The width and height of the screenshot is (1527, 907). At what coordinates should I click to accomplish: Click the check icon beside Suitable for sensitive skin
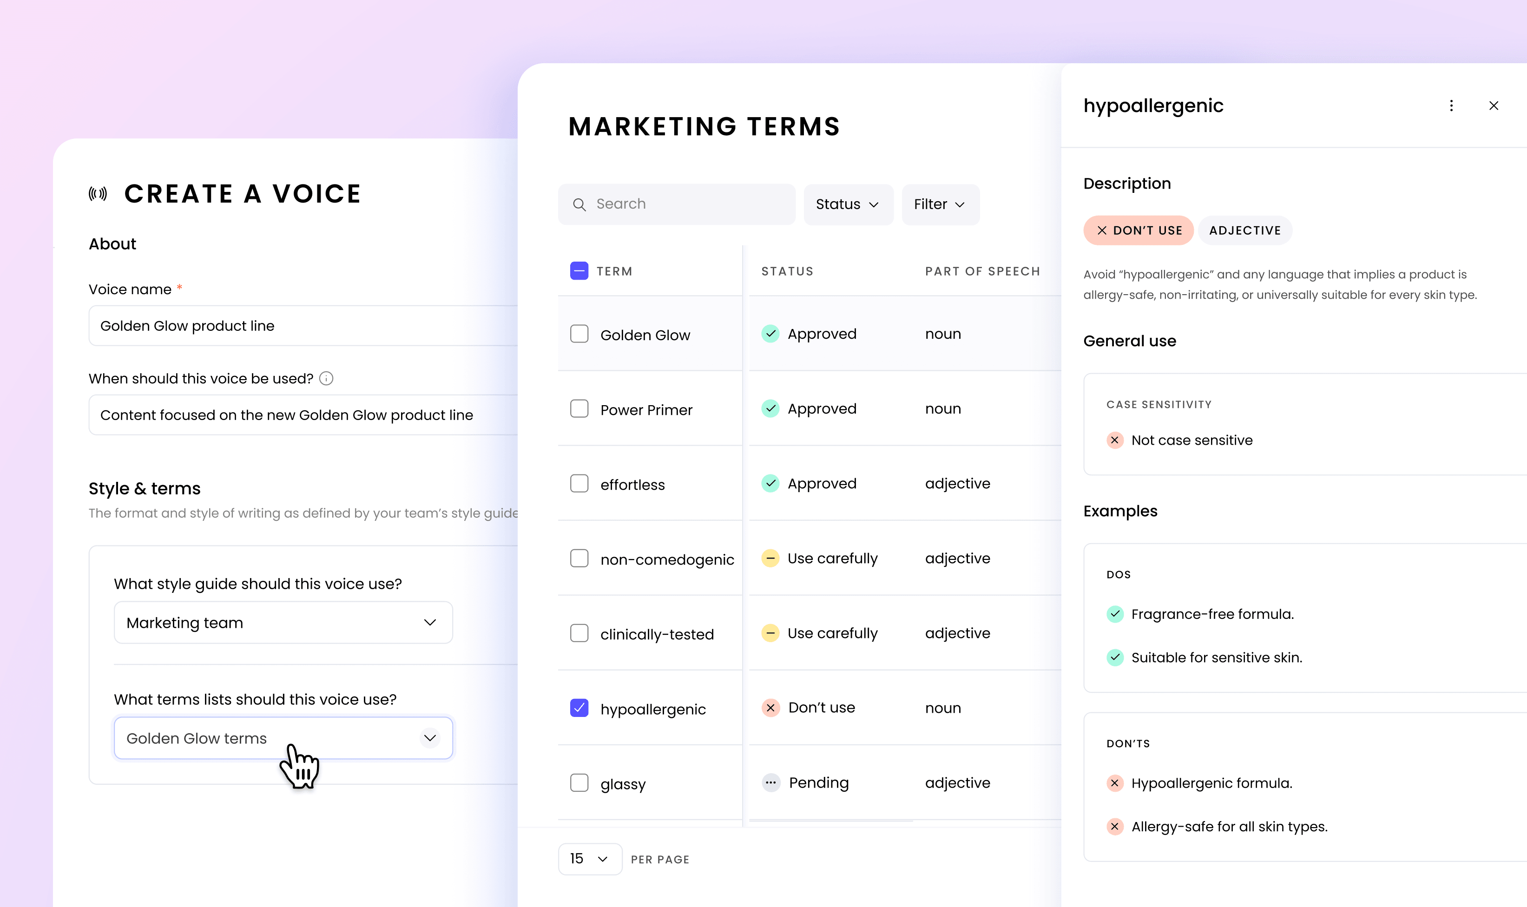[x=1114, y=657]
